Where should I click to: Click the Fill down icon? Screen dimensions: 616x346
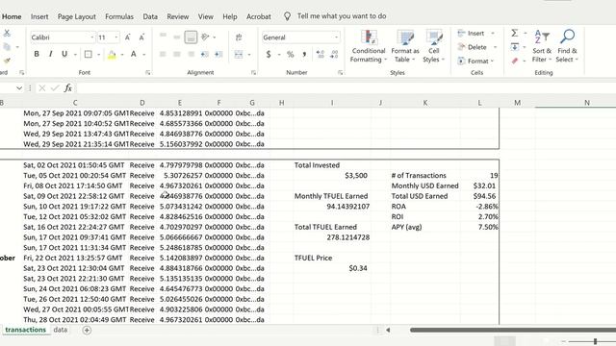pos(515,47)
